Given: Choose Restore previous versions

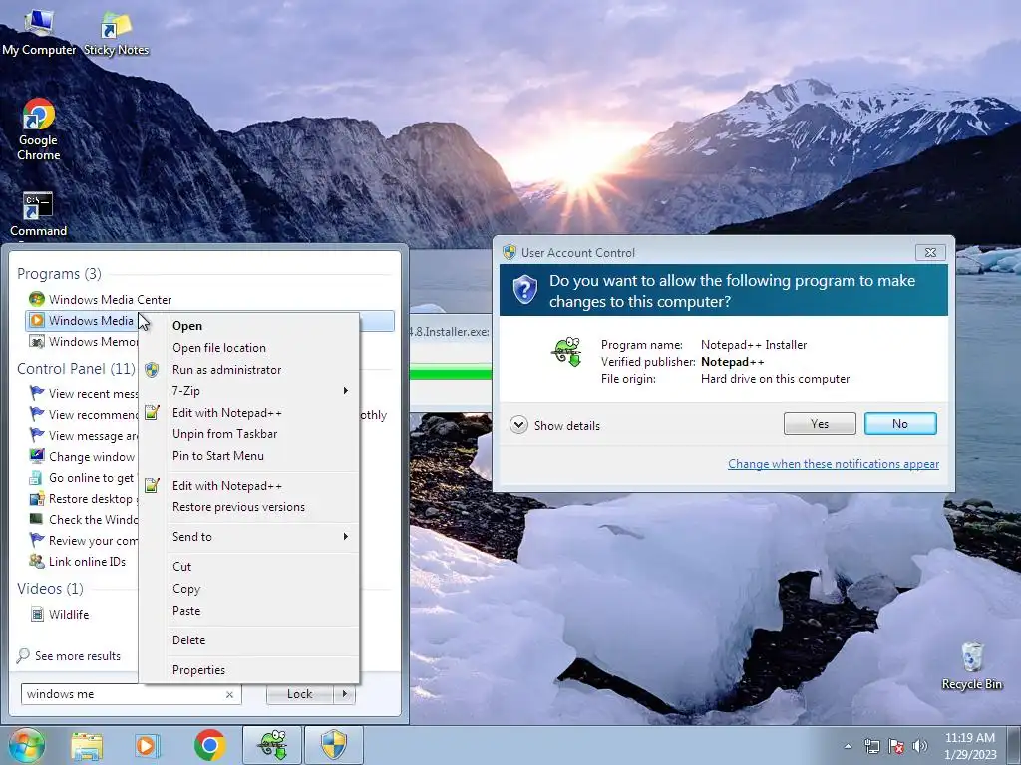Looking at the screenshot, I should point(248,507).
